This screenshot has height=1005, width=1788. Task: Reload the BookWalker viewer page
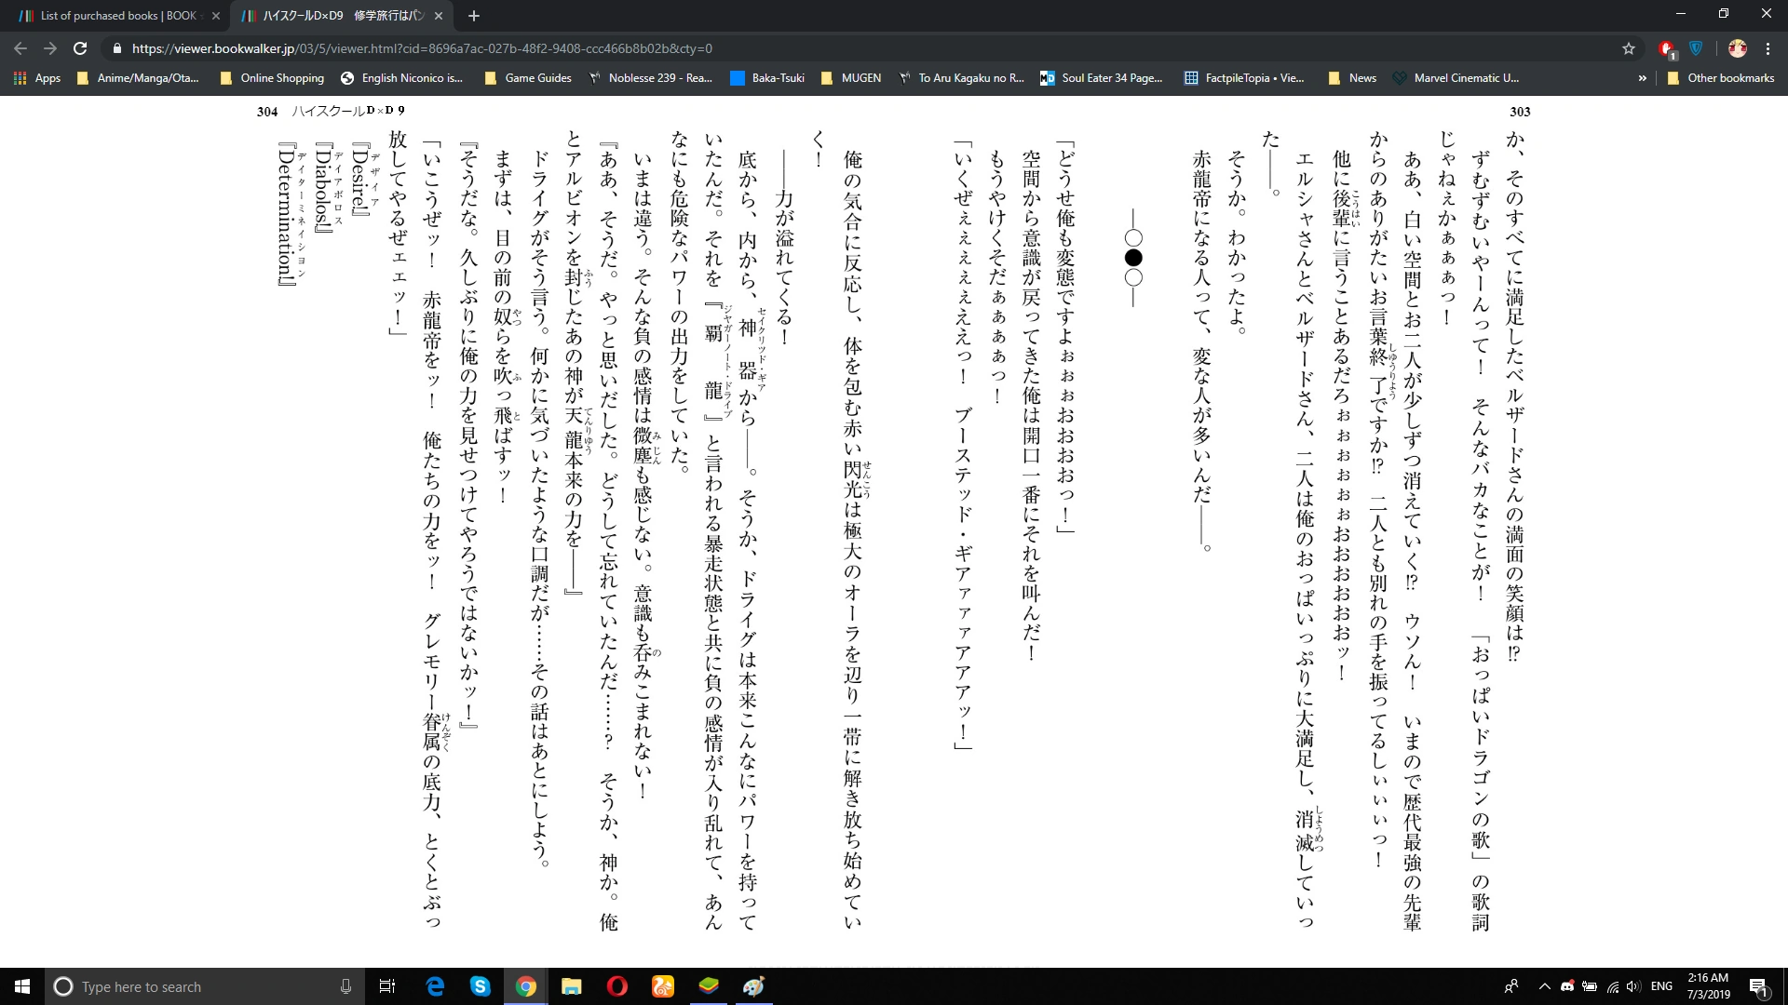tap(80, 48)
